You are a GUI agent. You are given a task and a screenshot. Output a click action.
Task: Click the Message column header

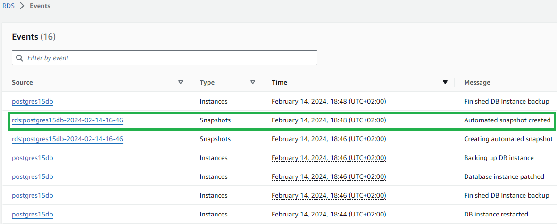[x=477, y=82]
